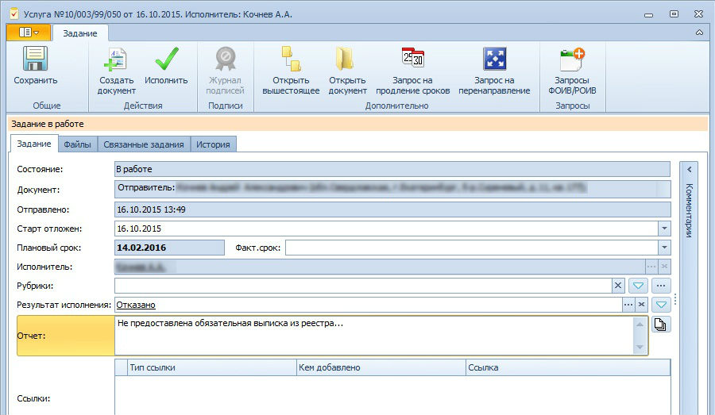The image size is (715, 415).
Task: Open the Результат исполнения dropdown arrow button
Action: pyautogui.click(x=661, y=304)
